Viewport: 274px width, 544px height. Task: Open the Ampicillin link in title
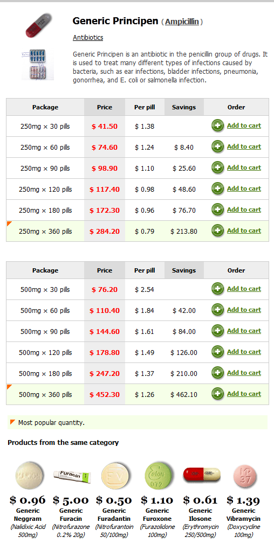pyautogui.click(x=182, y=22)
